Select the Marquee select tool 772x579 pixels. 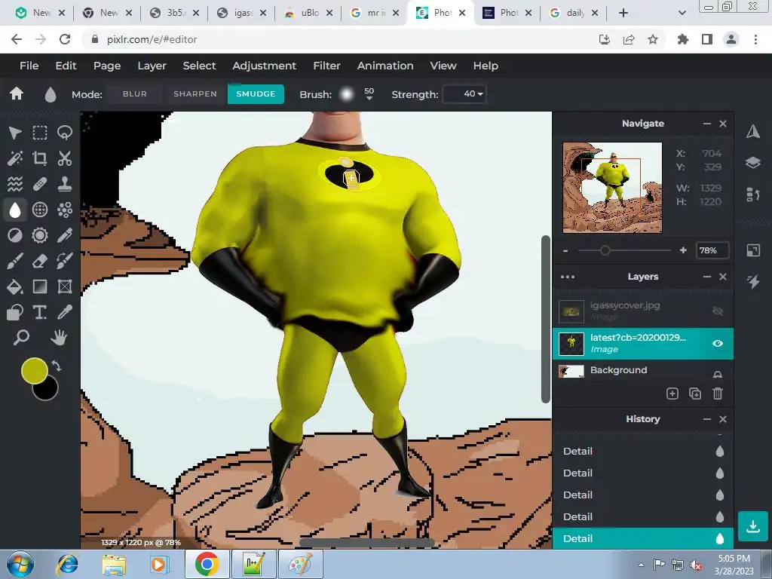(40, 133)
